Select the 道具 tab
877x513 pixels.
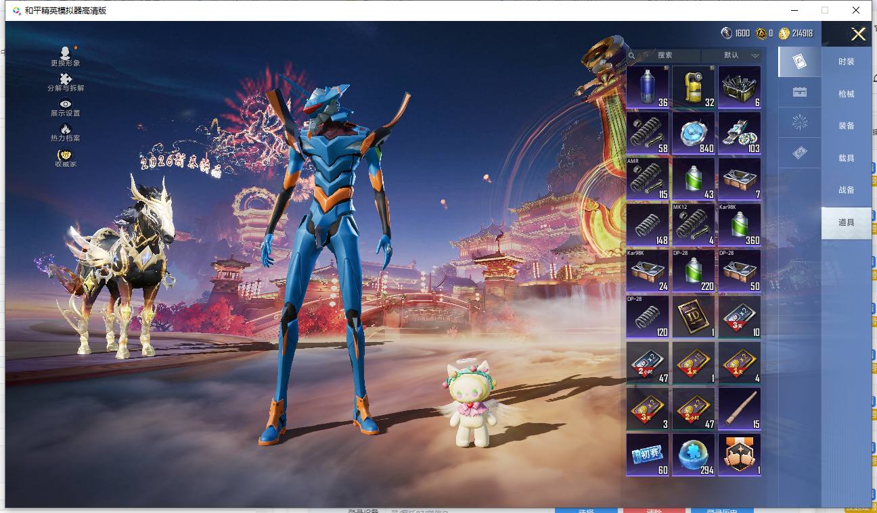click(x=847, y=222)
